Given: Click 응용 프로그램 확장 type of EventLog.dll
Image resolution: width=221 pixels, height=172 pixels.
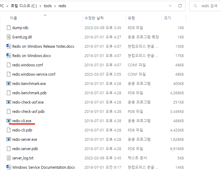Looking at the screenshot, I should [143, 37].
